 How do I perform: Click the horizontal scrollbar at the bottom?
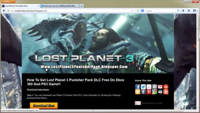coord(98,110)
